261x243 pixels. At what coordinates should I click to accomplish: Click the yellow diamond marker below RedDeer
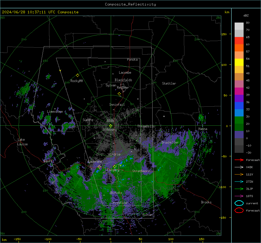[119, 94]
